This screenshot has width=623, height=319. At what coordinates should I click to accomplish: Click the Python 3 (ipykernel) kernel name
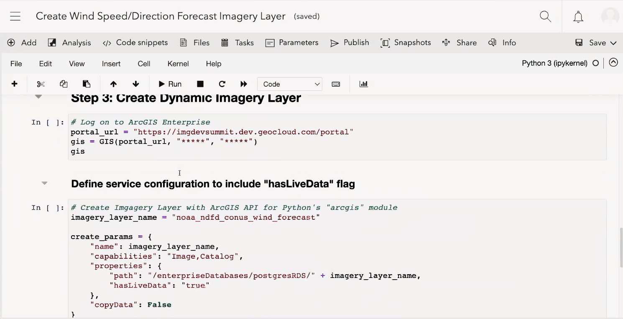[554, 63]
